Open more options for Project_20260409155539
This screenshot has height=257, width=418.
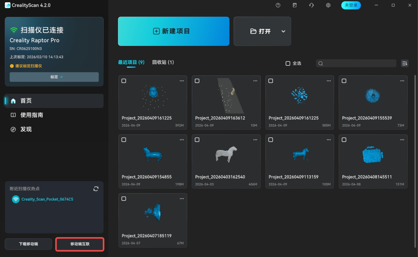[x=402, y=81]
